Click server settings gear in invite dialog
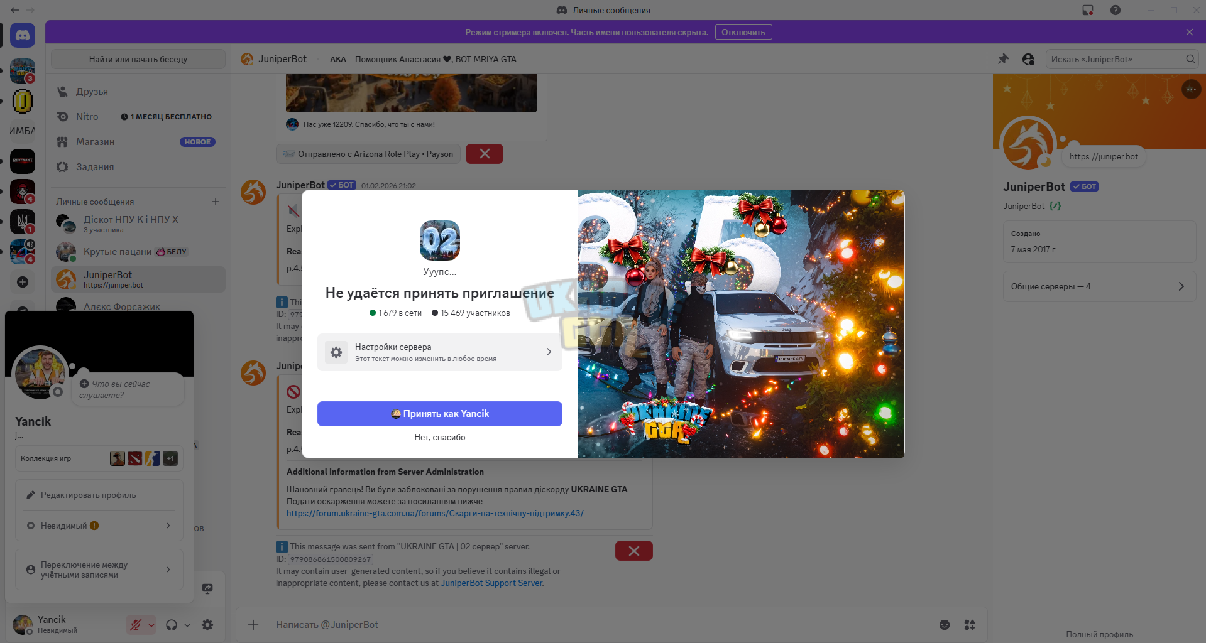The width and height of the screenshot is (1206, 643). tap(336, 352)
